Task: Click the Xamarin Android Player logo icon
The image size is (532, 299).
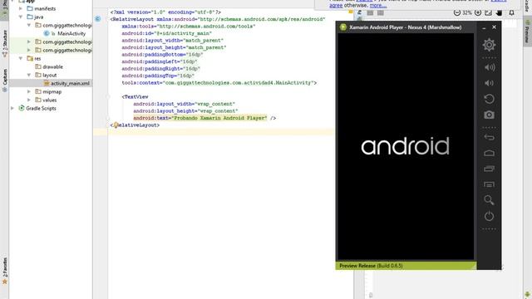Action: (343, 27)
